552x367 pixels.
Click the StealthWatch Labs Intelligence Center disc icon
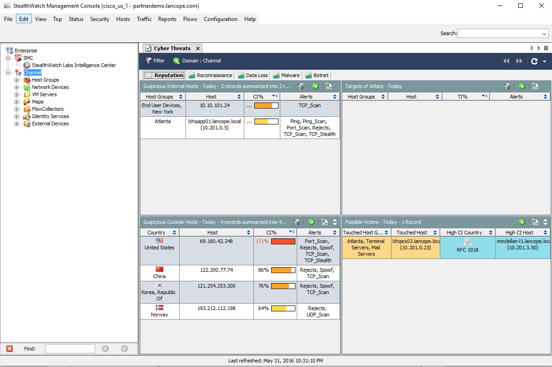coord(27,65)
